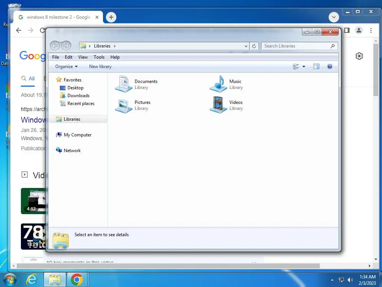Screen dimensions: 382x287
Task: Open the 4:12 video thumbnail
Action: coord(33,201)
